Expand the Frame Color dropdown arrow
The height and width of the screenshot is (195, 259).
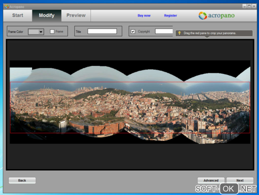pos(41,32)
